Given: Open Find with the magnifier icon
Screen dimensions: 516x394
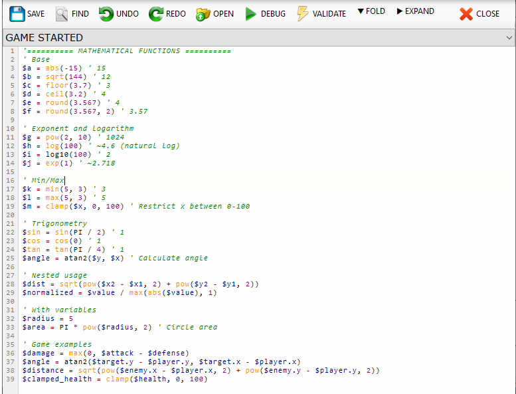Looking at the screenshot, I should (62, 13).
